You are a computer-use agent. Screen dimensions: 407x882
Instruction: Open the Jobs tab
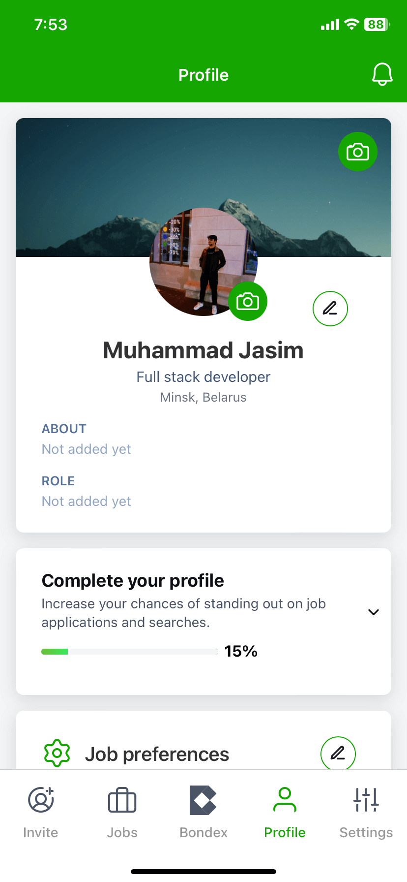122,812
